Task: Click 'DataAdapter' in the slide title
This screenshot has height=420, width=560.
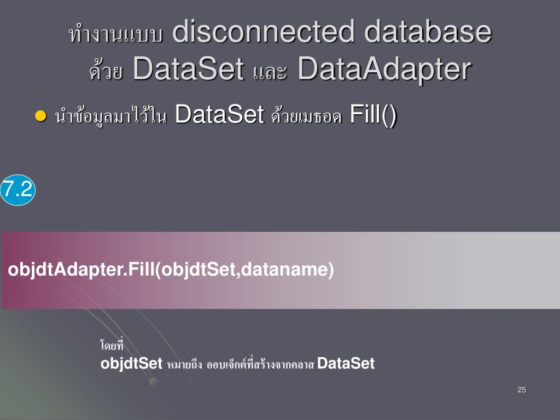Action: coord(384,68)
